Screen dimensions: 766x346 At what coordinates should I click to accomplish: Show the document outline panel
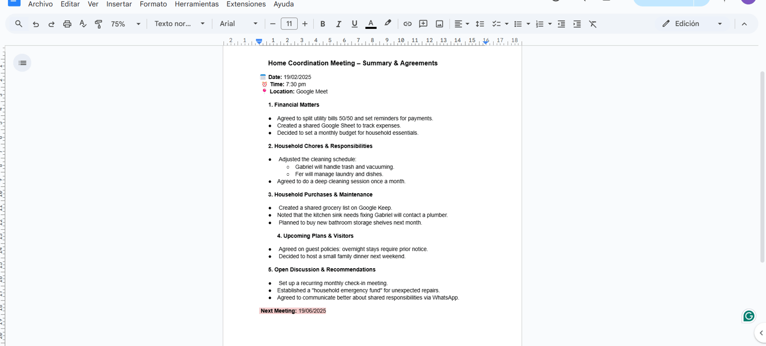point(22,63)
